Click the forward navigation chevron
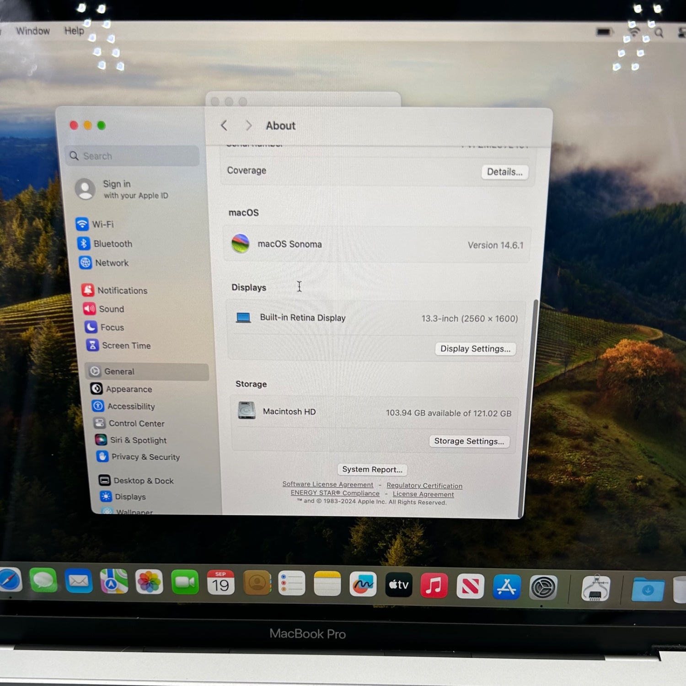The width and height of the screenshot is (686, 686). (x=248, y=125)
